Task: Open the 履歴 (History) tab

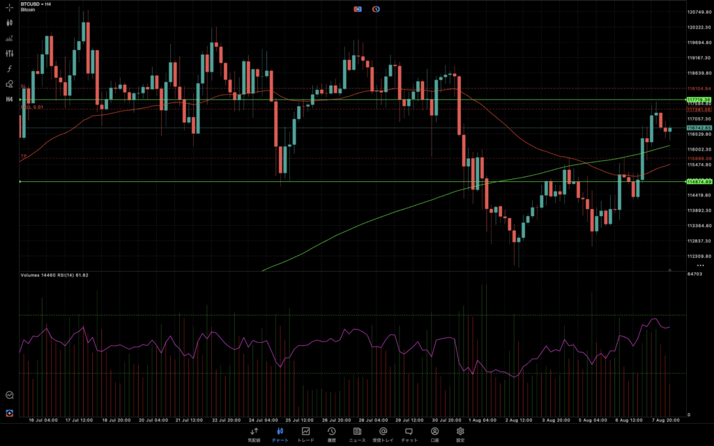Action: coord(332,435)
